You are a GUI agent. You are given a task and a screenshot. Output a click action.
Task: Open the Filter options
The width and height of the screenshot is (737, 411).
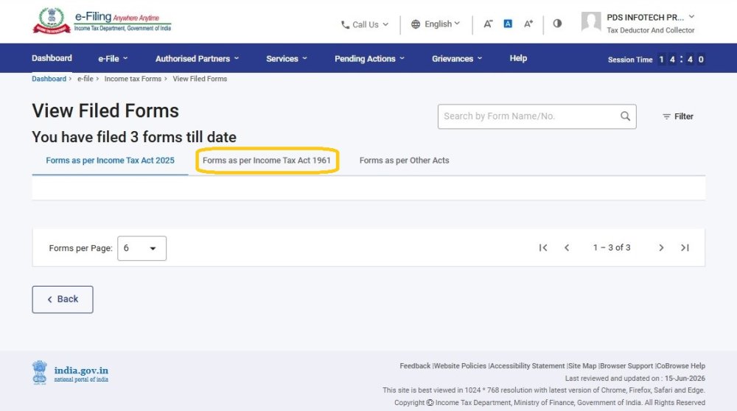(678, 116)
